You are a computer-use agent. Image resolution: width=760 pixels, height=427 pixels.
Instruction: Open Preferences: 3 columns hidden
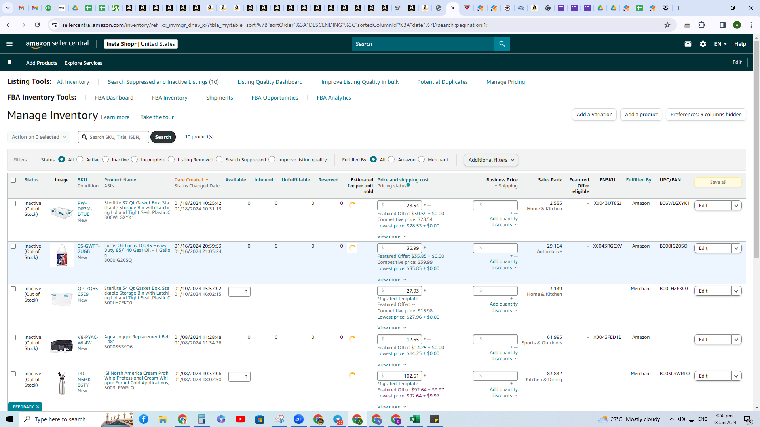click(706, 115)
